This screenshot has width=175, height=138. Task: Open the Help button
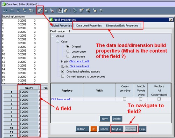(142, 129)
